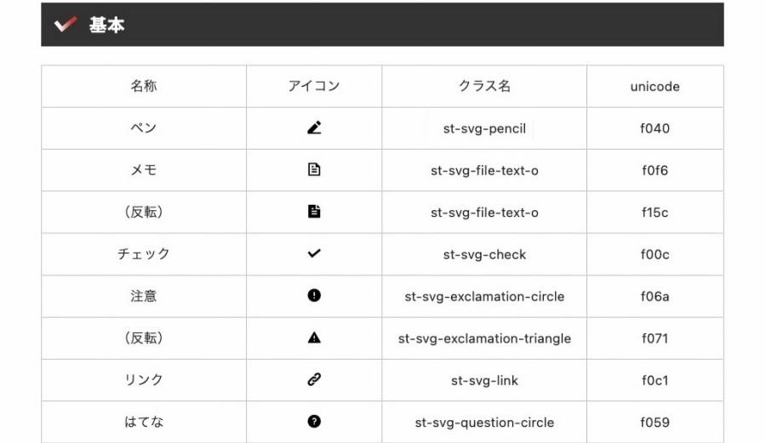Click the st-svg-exclamation-triangle class name
This screenshot has width=766, height=443.
[x=484, y=338]
